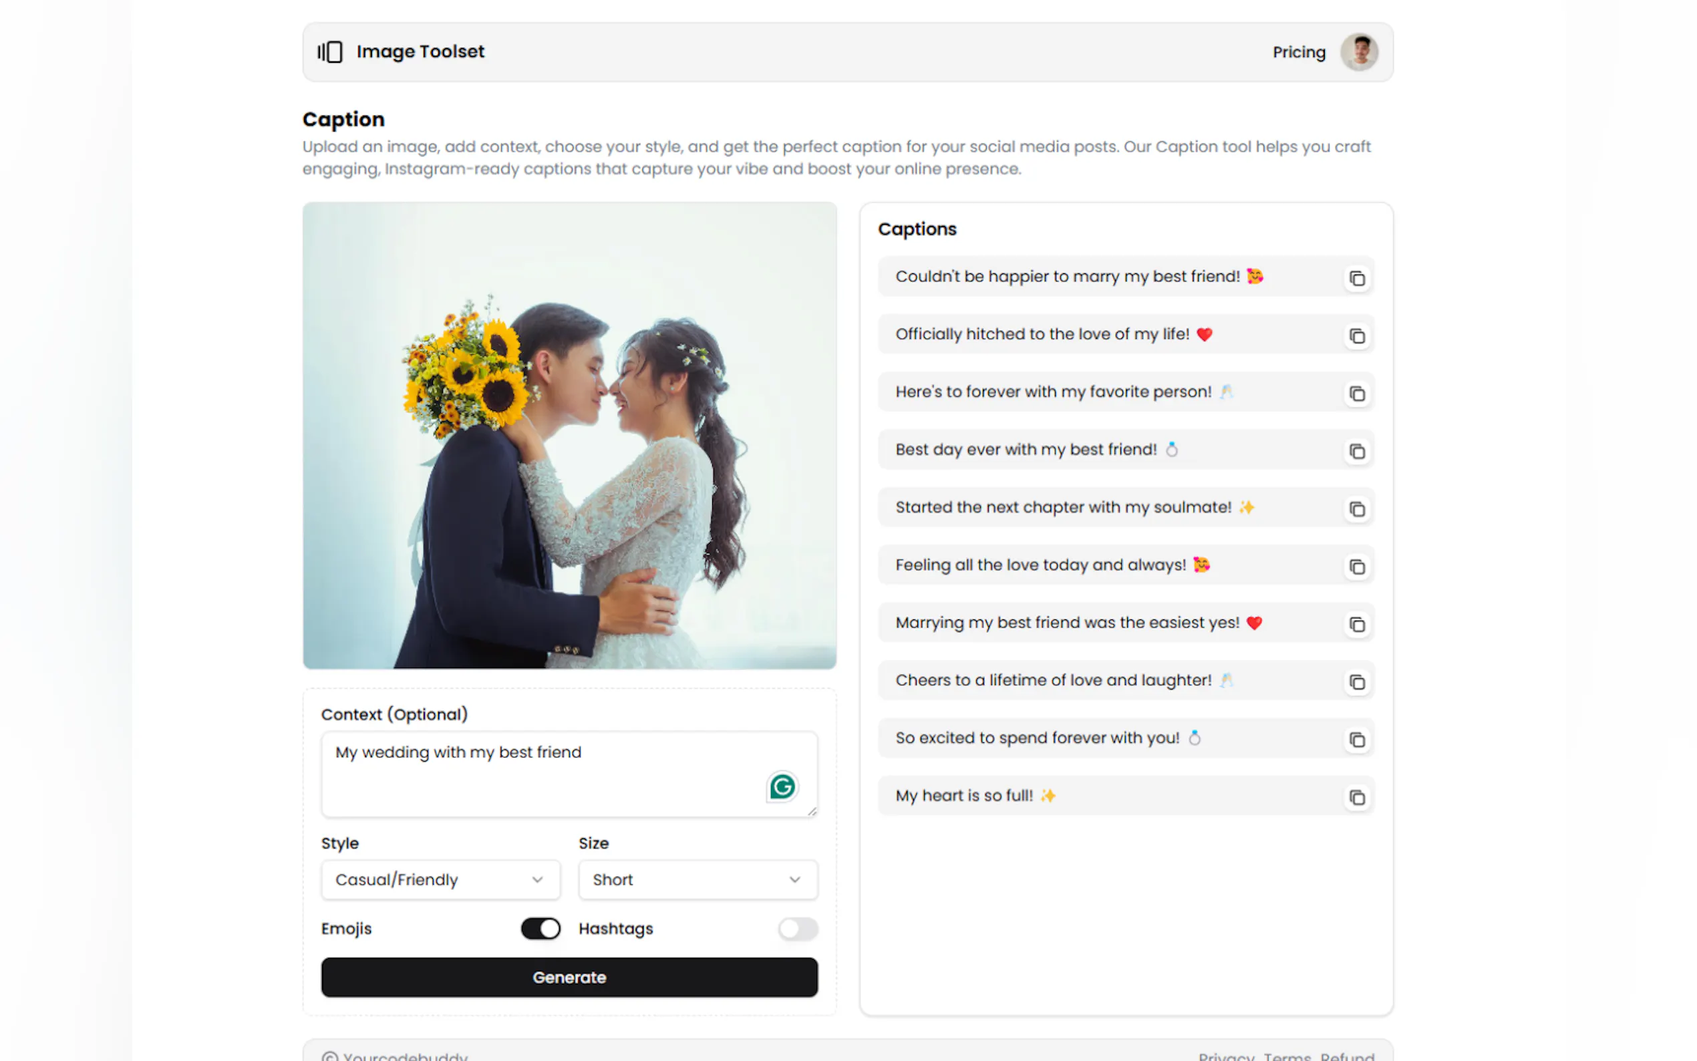Enable the Hashtags switch
1697x1061 pixels.
(x=797, y=929)
